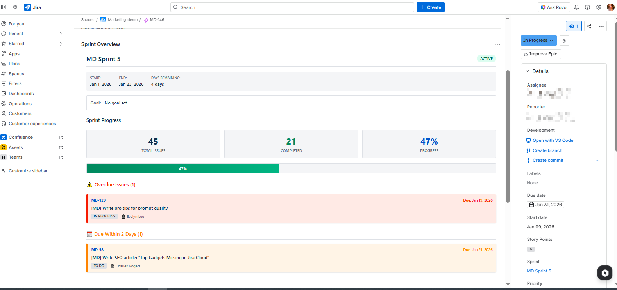This screenshot has height=290, width=617.
Task: Open the In Progress status dropdown
Action: (x=539, y=41)
